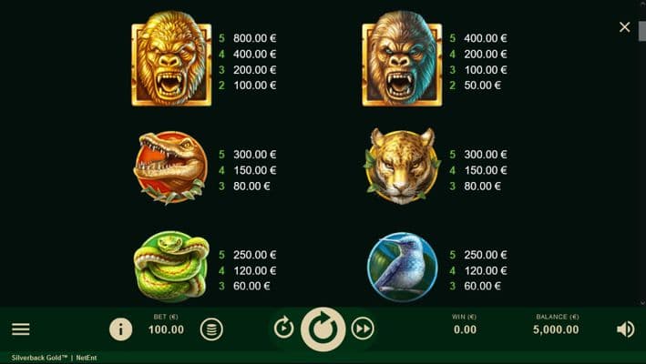Open the bet coin stack settings
646x364 pixels.
click(x=211, y=329)
